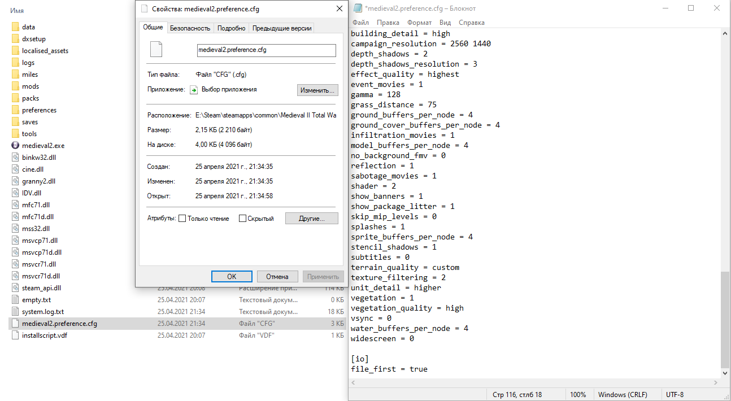This screenshot has width=731, height=401.
Task: Click the empty.txt file icon
Action: tap(15, 299)
